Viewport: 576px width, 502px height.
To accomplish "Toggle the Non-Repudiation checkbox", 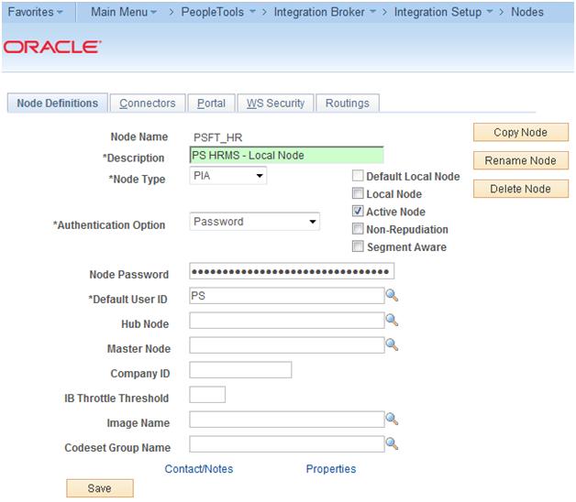I will [358, 228].
